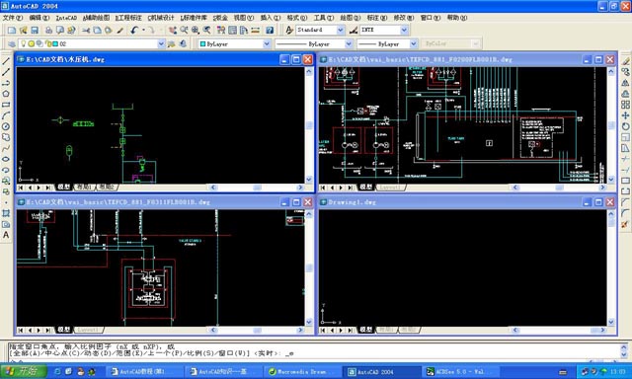The height and width of the screenshot is (379, 632).
Task: Click the right arrow of the Drawing1.dwg horizontal scrollbar
Action: [x=602, y=330]
